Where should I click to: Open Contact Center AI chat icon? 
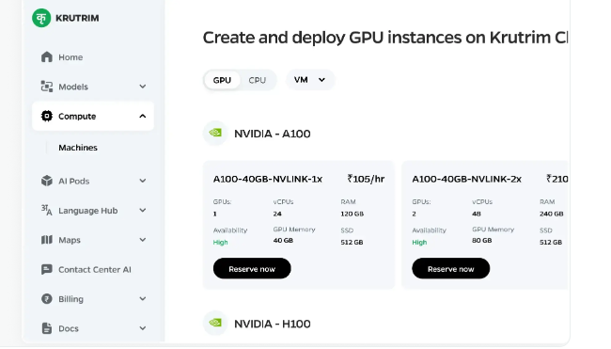pos(47,269)
